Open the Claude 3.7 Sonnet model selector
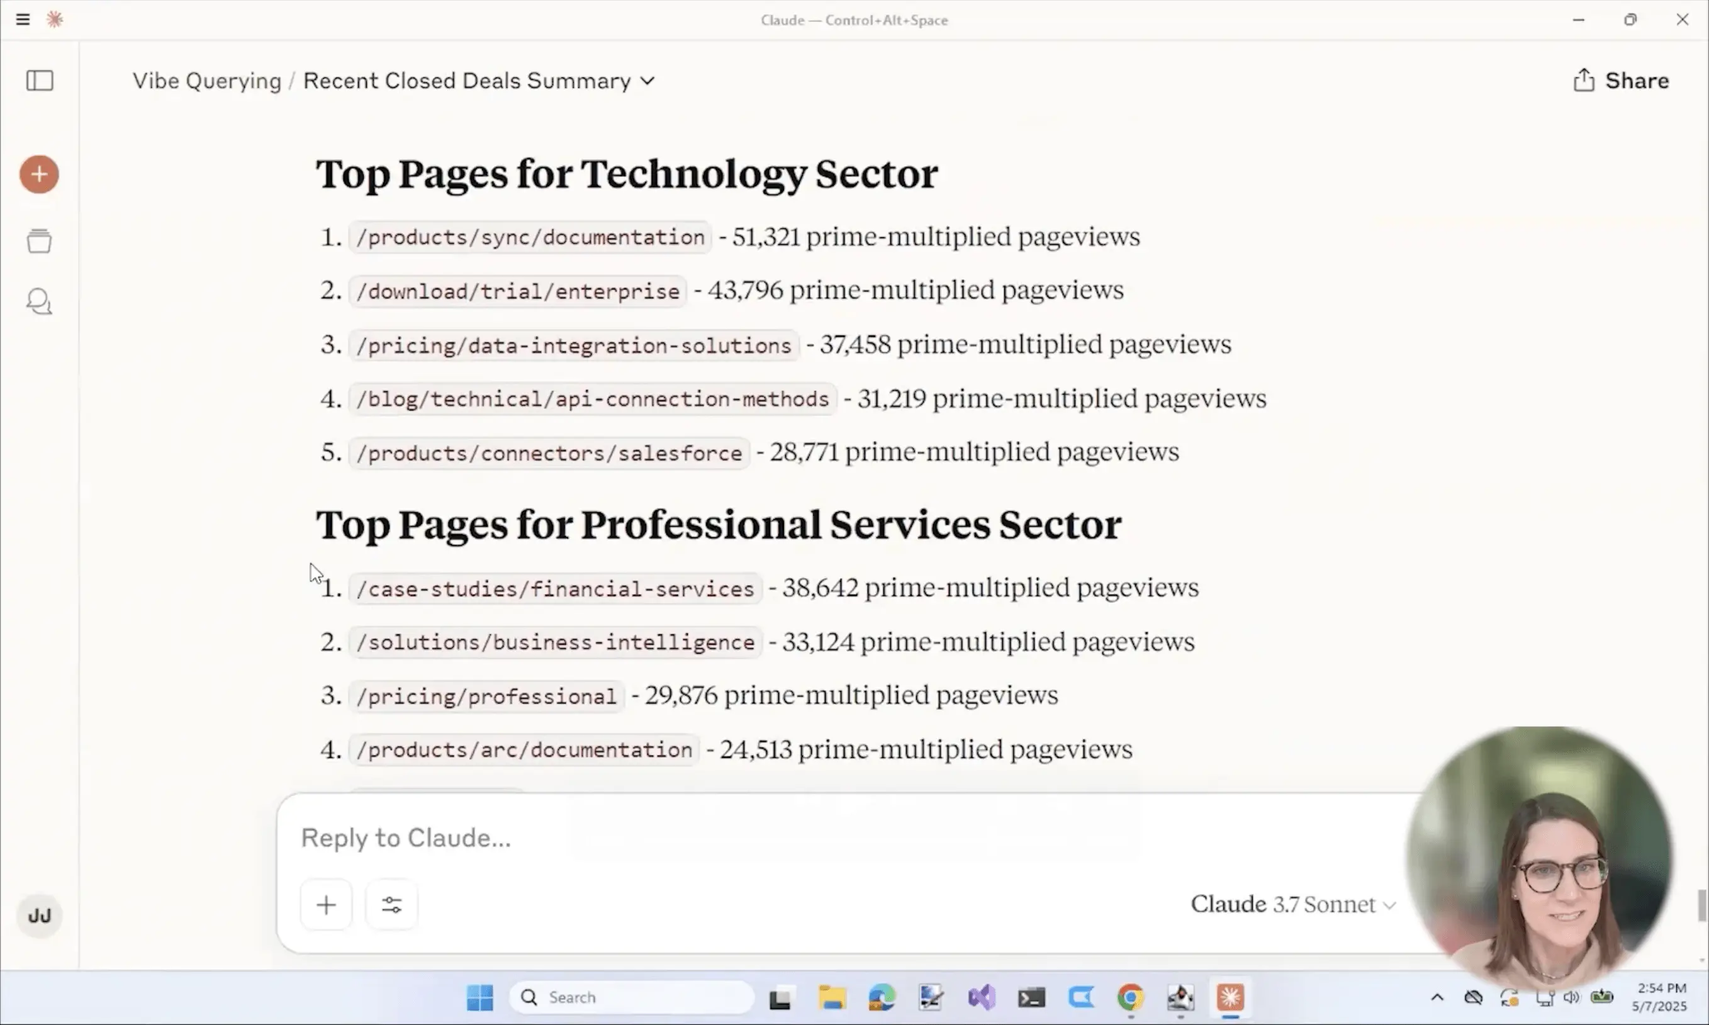Viewport: 1709px width, 1025px height. pos(1292,905)
